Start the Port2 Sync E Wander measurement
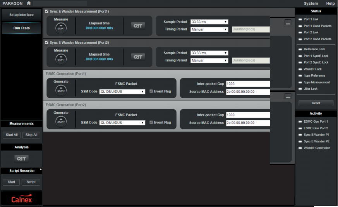The height and width of the screenshot is (207, 338). point(61,59)
